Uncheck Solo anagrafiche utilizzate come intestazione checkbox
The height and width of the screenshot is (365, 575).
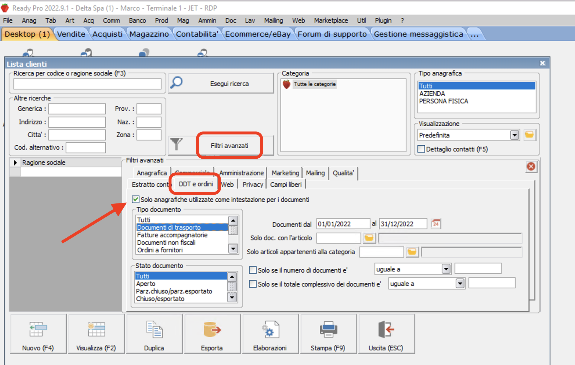click(x=135, y=199)
